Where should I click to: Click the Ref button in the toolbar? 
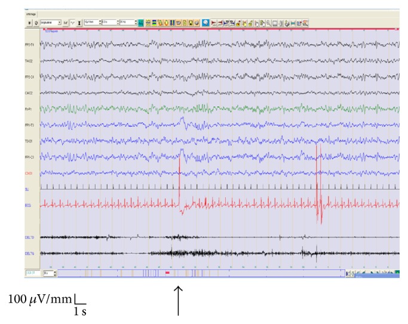coord(66,23)
